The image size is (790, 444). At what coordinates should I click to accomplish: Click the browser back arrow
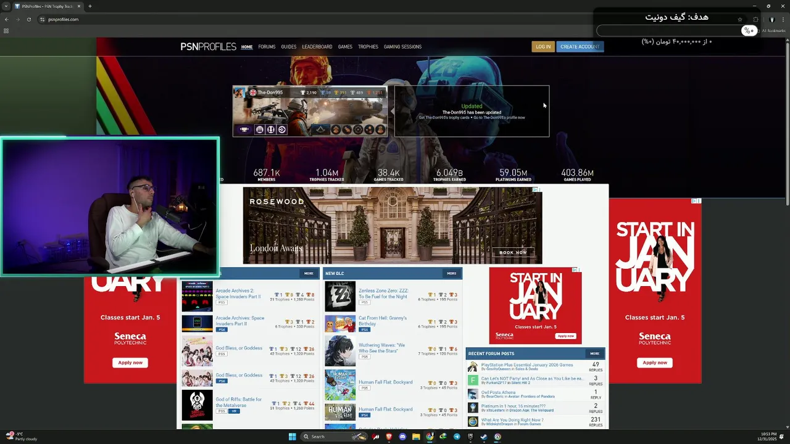pyautogui.click(x=6, y=19)
